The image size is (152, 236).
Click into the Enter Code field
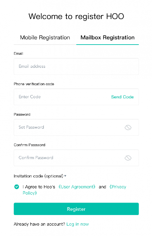[x=61, y=97]
